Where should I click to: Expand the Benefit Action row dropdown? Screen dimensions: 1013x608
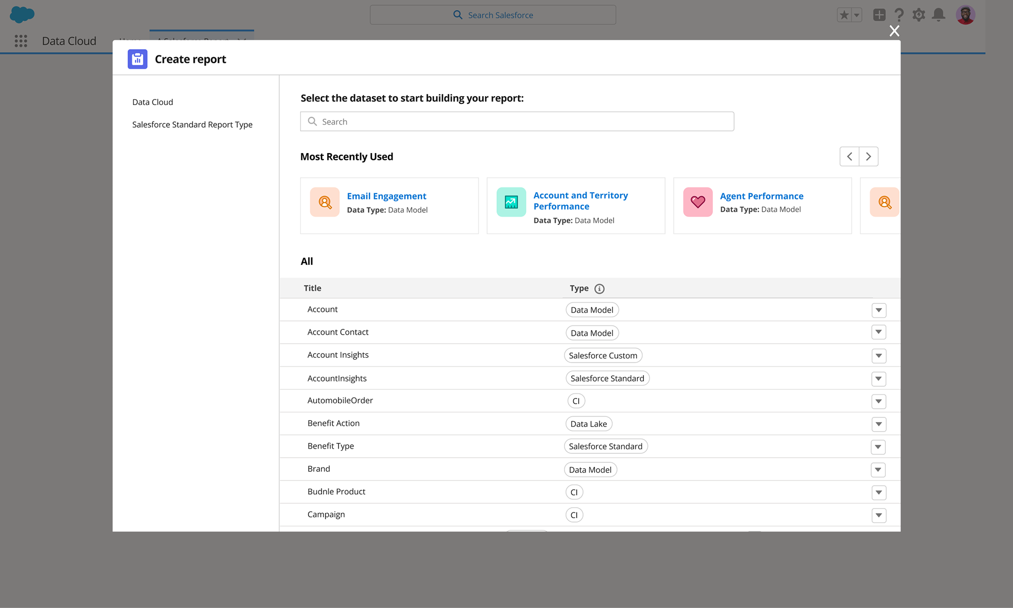[878, 424]
